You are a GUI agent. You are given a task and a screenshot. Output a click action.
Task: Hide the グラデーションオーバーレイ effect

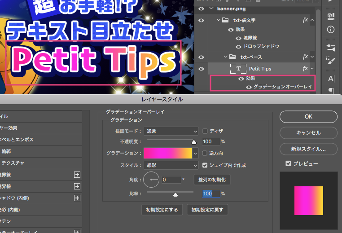pyautogui.click(x=249, y=87)
